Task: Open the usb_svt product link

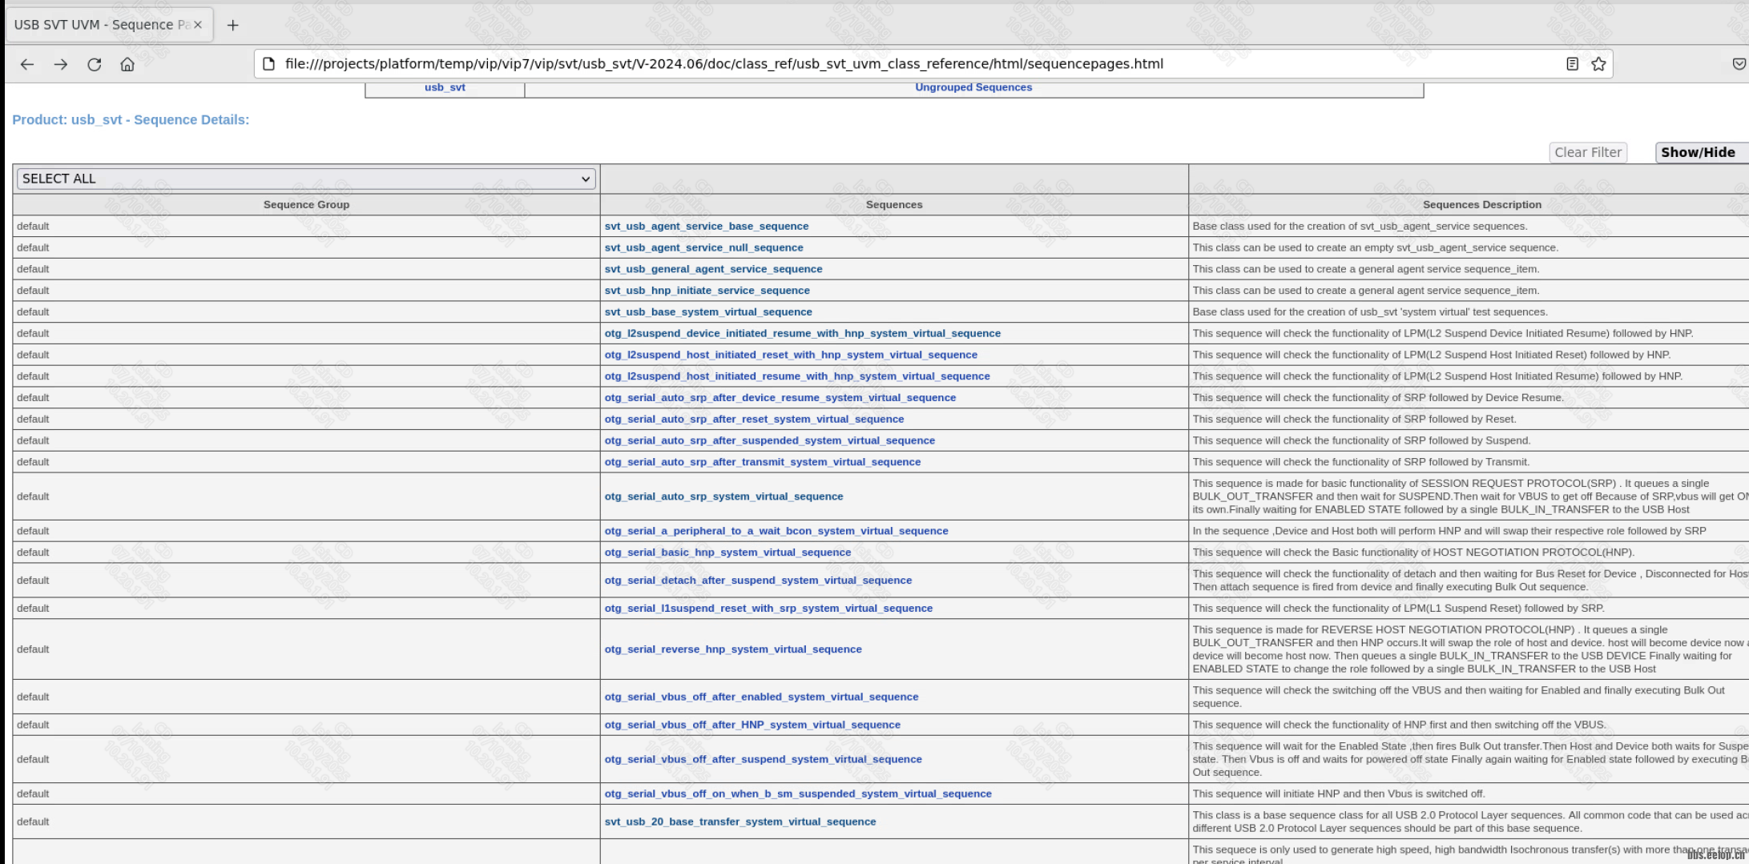Action: pyautogui.click(x=445, y=87)
